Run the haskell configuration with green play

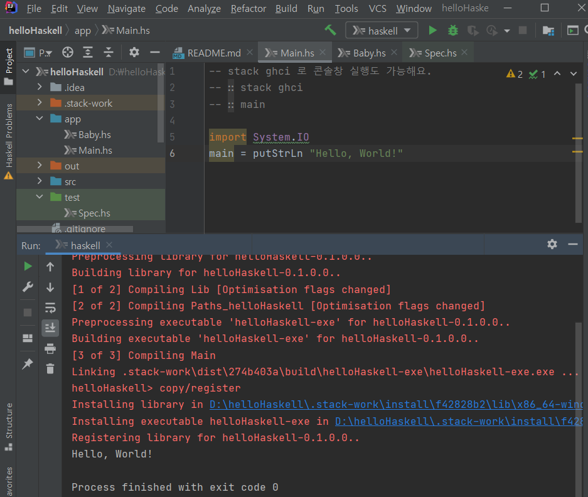pos(432,30)
